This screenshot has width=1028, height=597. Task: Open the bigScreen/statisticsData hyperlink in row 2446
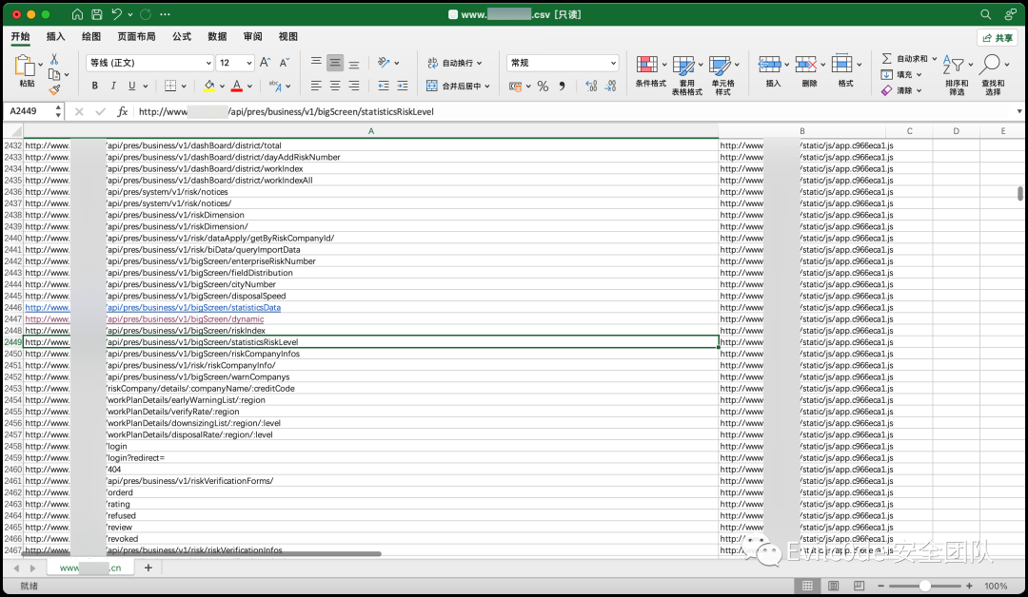tap(193, 308)
